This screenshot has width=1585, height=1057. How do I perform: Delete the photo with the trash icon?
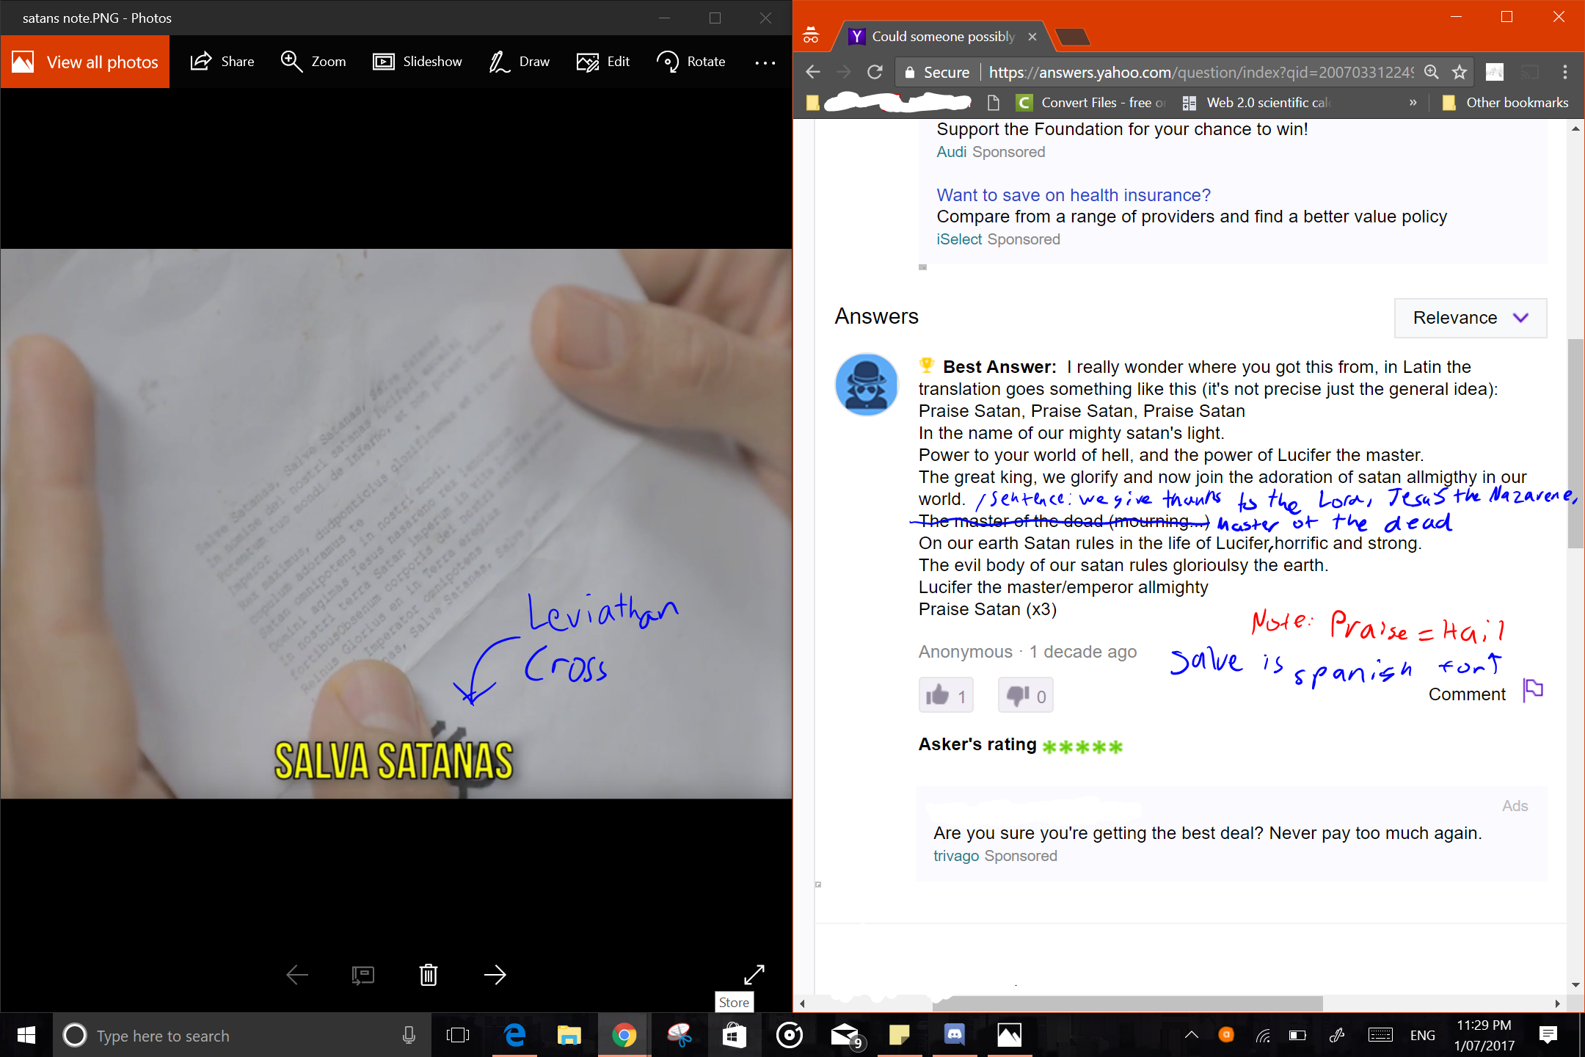pyautogui.click(x=429, y=975)
